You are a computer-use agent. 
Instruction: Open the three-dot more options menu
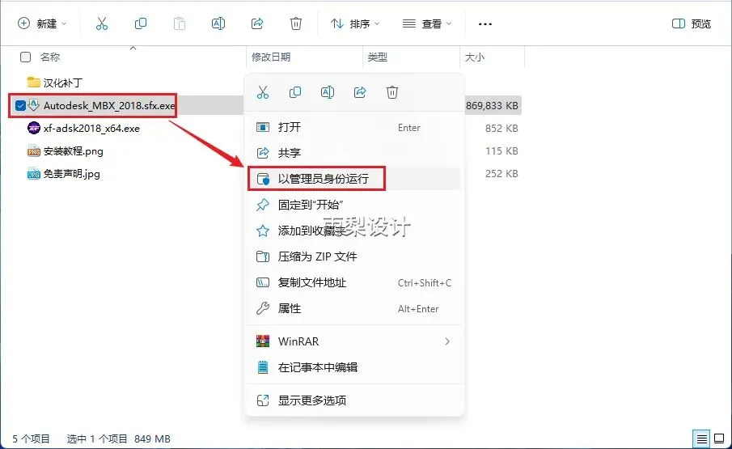pyautogui.click(x=485, y=23)
